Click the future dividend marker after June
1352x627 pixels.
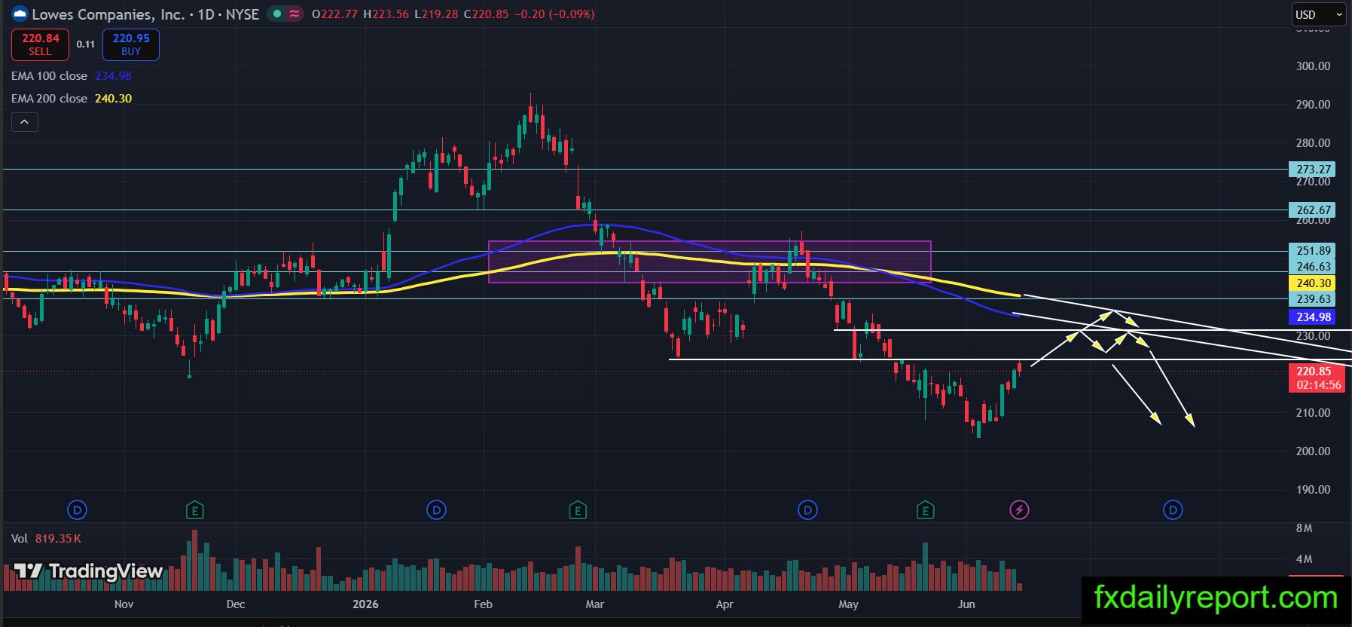tap(1173, 510)
